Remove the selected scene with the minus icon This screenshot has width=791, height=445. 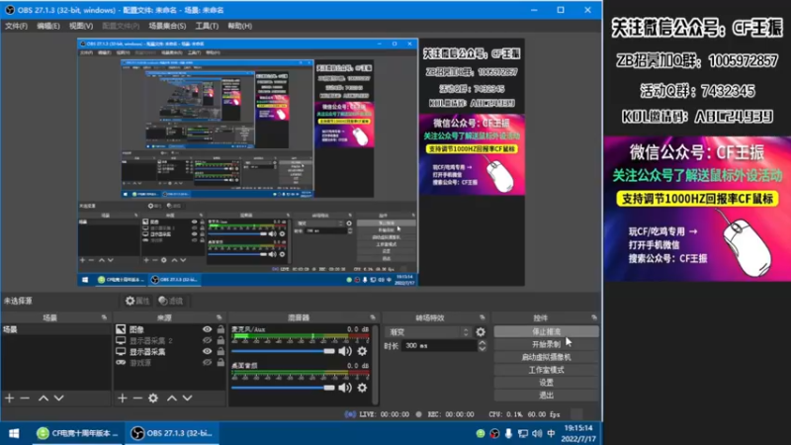pyautogui.click(x=25, y=399)
